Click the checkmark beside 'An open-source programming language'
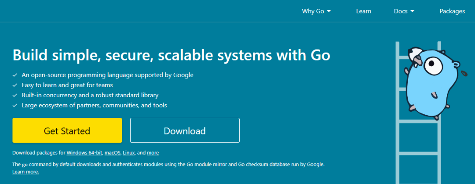Screen dimensions: 475x184 pos(15,75)
